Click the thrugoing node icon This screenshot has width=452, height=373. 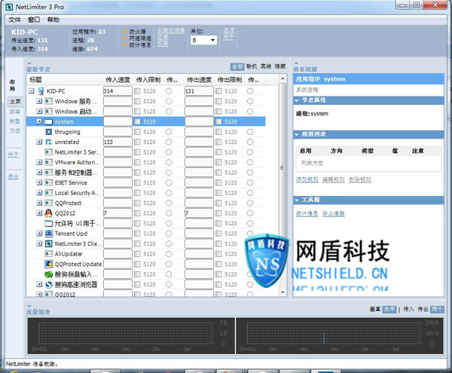(49, 132)
